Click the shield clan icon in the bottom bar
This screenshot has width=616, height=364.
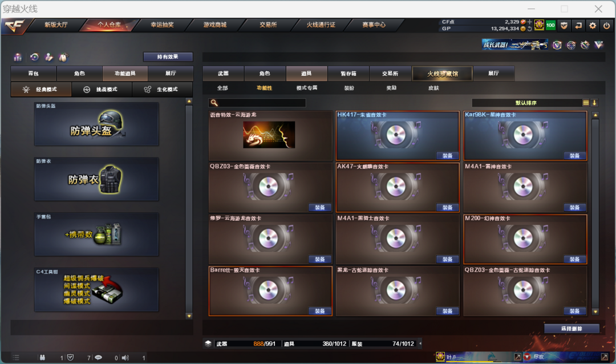pos(70,358)
